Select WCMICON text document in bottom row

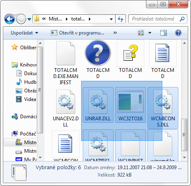pos(66,146)
